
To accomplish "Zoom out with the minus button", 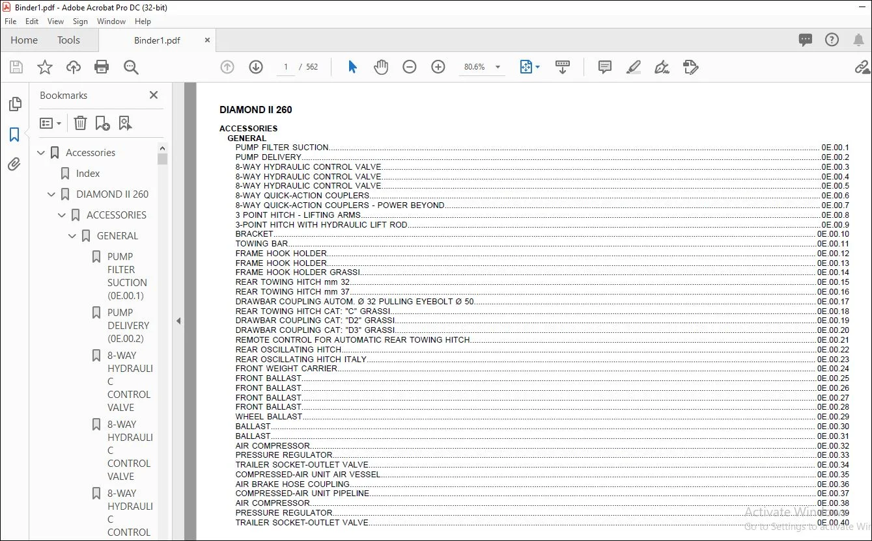I will pos(410,67).
